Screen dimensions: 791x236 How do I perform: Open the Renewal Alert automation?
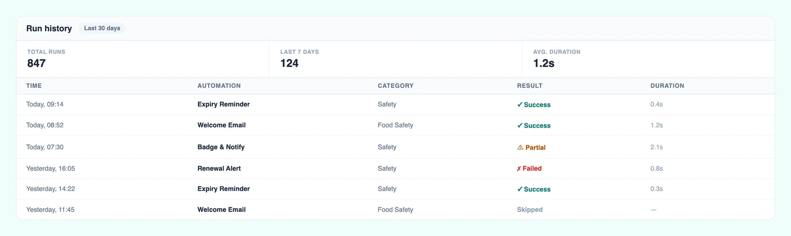(219, 168)
